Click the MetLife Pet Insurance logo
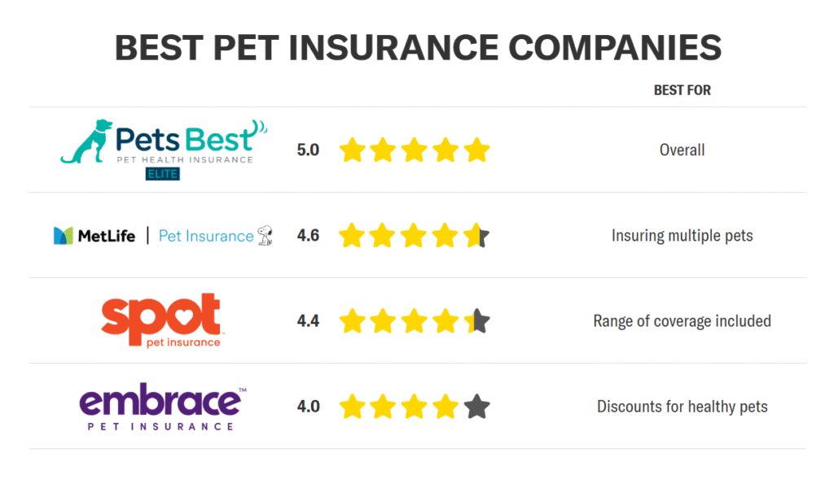 click(163, 235)
